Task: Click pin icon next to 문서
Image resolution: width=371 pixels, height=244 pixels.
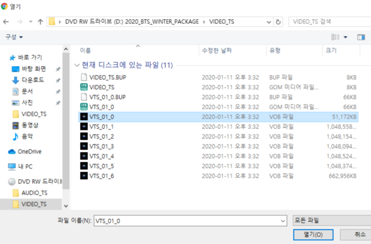Action: [x=58, y=92]
